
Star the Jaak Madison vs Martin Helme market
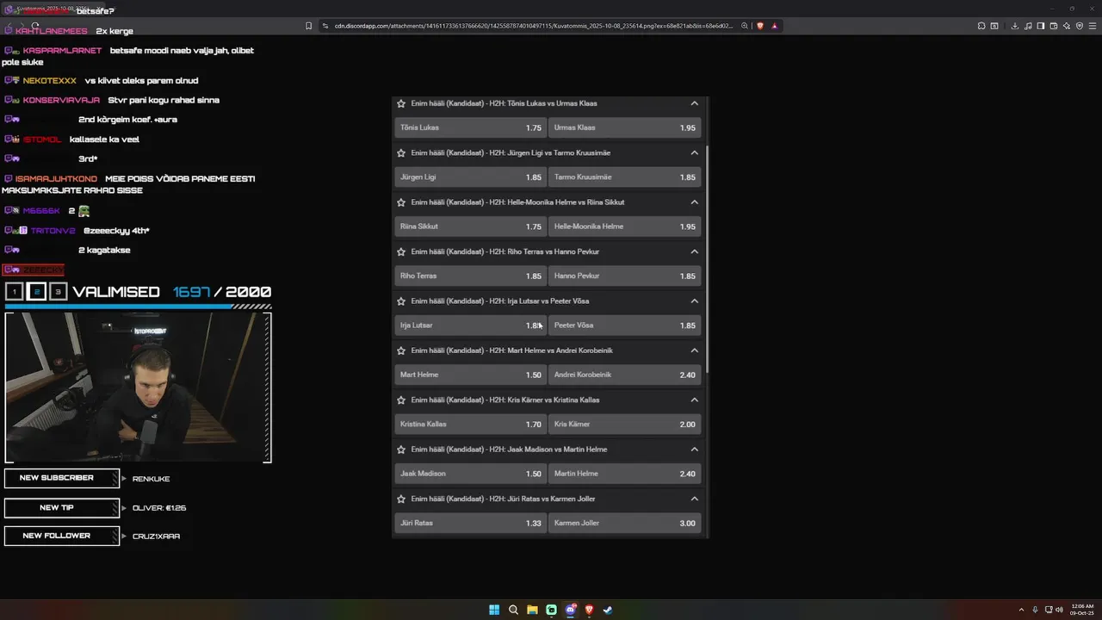coord(401,449)
